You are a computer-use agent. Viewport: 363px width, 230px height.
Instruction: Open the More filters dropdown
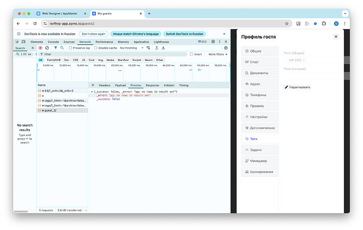pos(218,54)
